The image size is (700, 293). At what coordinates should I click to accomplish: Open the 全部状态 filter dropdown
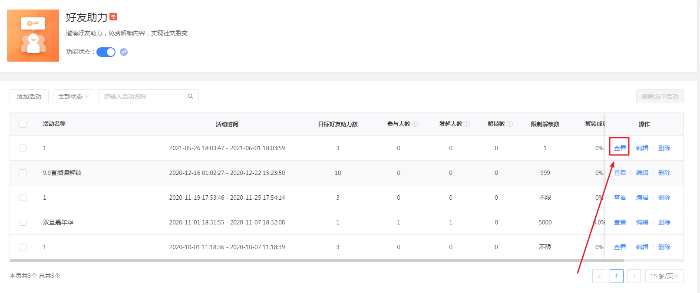click(73, 96)
